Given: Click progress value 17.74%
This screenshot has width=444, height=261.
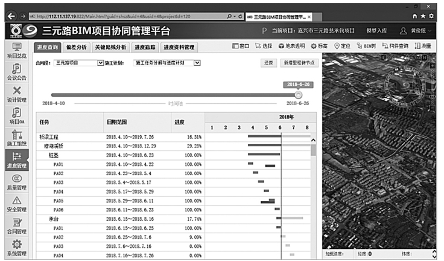Looking at the screenshot, I should (194, 219).
